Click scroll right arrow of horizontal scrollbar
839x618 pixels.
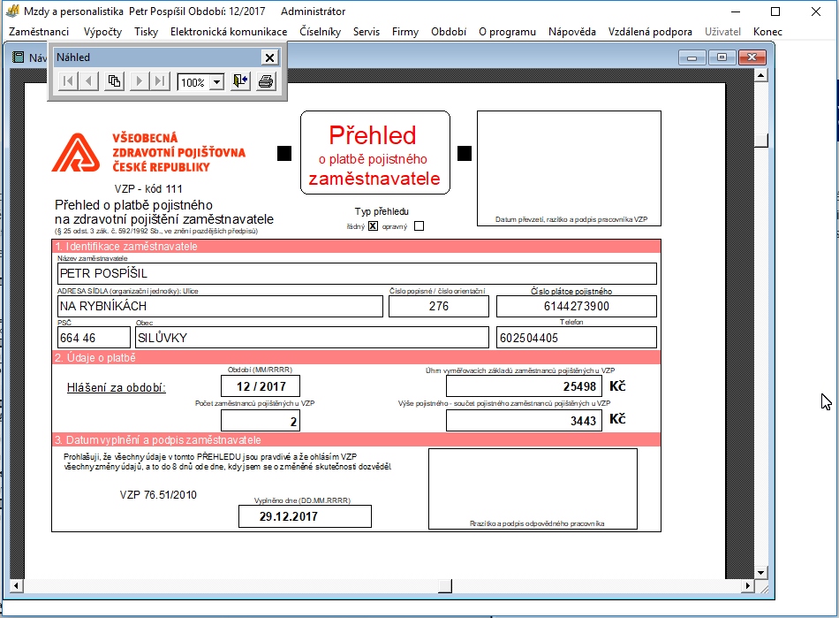(747, 586)
